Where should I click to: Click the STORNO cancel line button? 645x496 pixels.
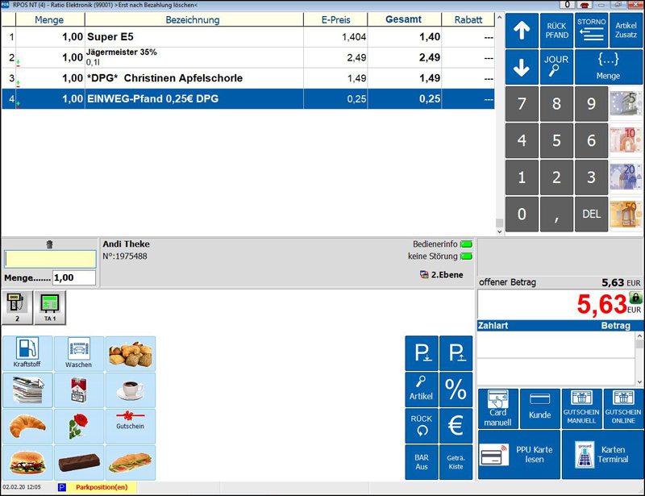click(591, 30)
